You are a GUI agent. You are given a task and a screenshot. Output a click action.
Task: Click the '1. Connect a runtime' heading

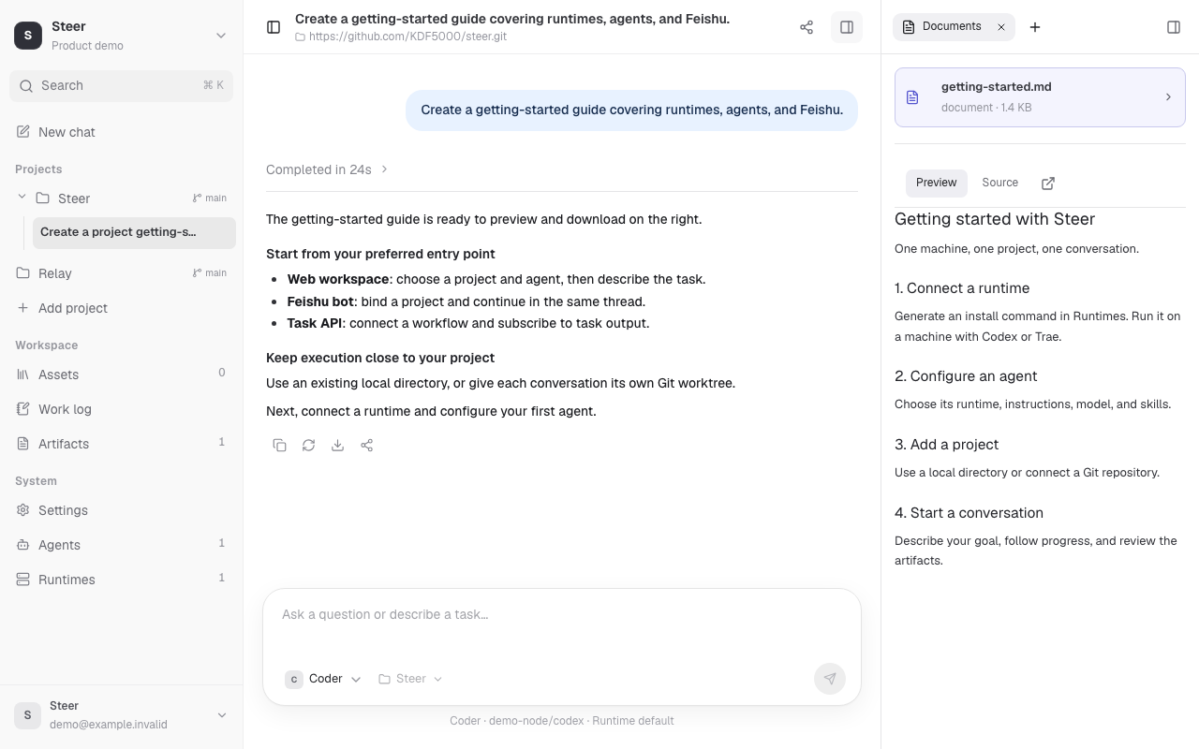[962, 288]
